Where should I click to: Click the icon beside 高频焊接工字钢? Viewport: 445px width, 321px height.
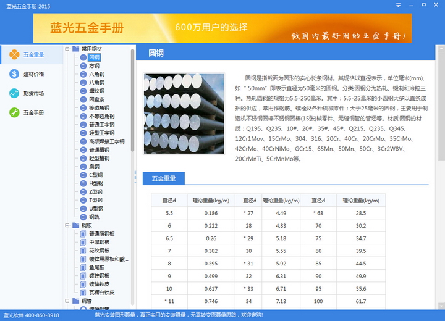pyautogui.click(x=83, y=141)
